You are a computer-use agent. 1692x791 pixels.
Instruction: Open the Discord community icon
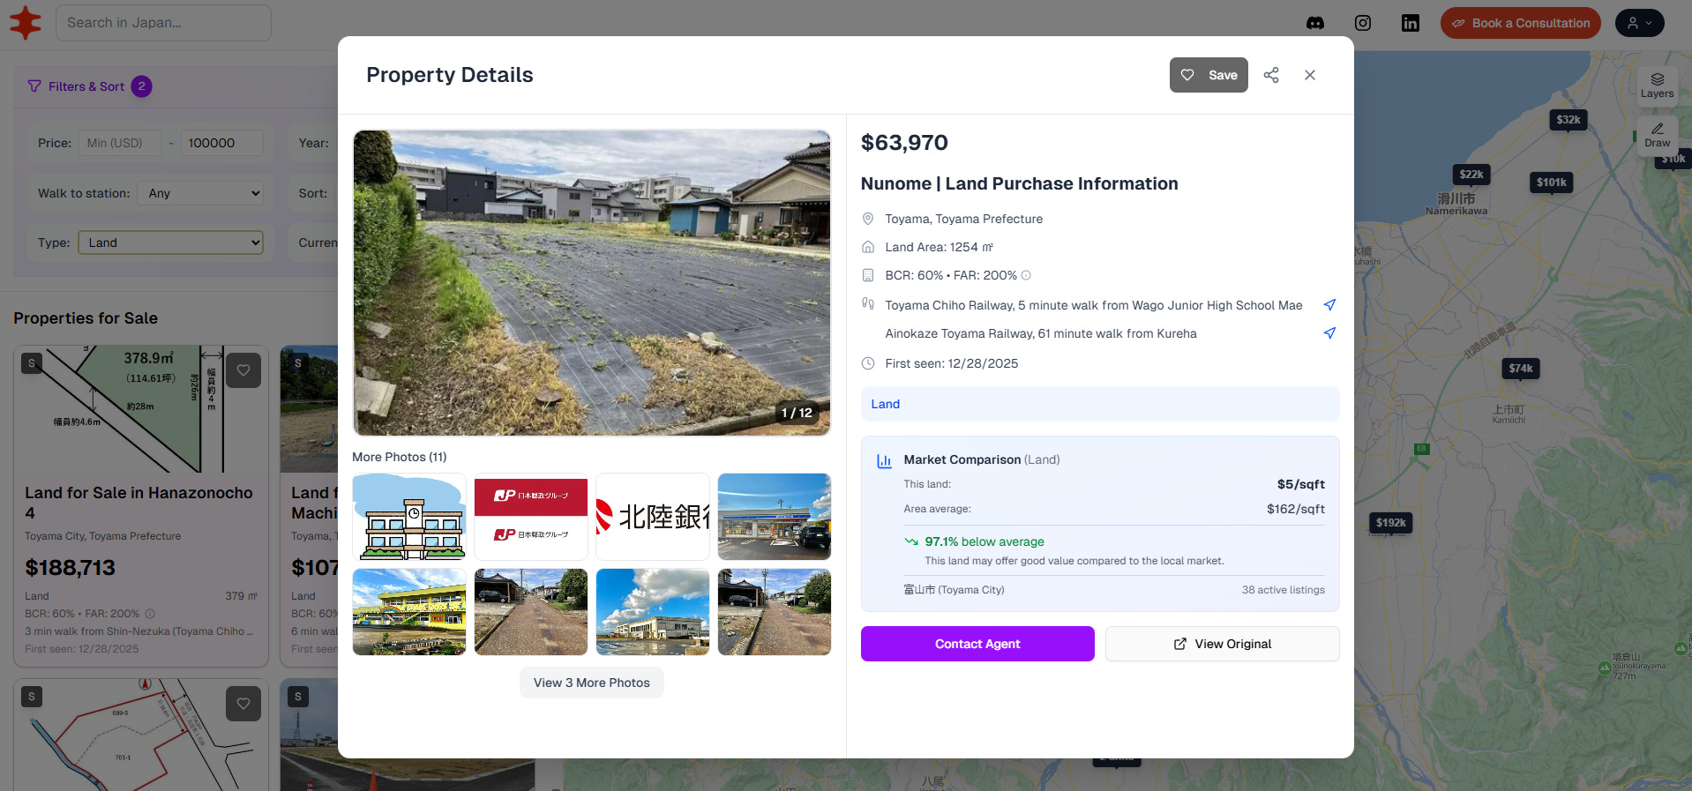(x=1315, y=23)
